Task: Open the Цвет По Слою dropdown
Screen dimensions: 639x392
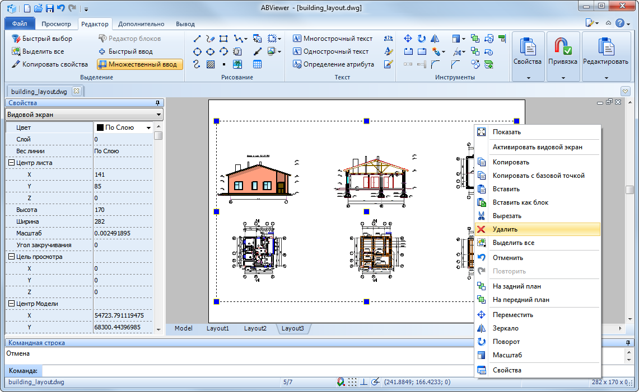Action: coord(149,127)
